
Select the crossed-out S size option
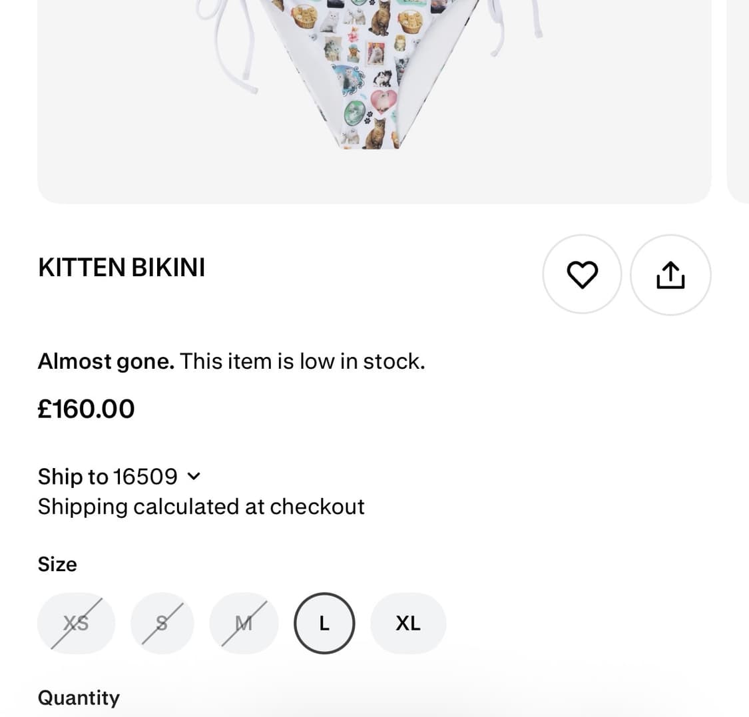coord(162,623)
